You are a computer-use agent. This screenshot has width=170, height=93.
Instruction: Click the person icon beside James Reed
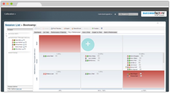coord(44,56)
